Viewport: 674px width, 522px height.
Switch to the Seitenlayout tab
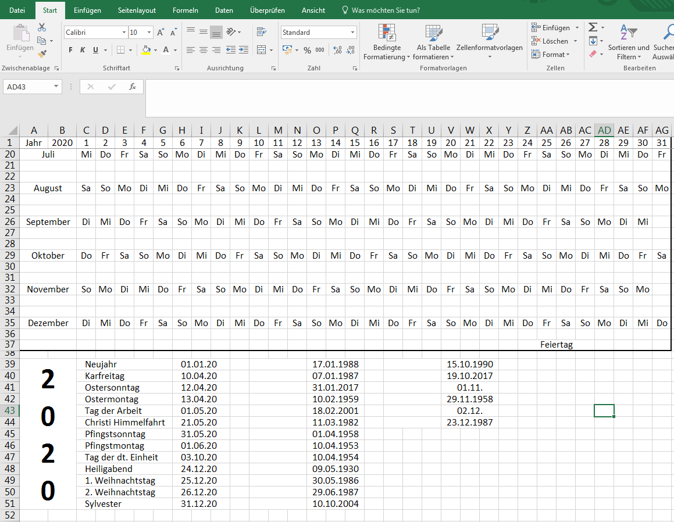(x=137, y=10)
